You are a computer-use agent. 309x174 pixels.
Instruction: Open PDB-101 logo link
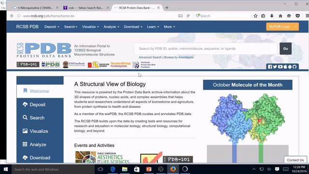tap(28, 64)
